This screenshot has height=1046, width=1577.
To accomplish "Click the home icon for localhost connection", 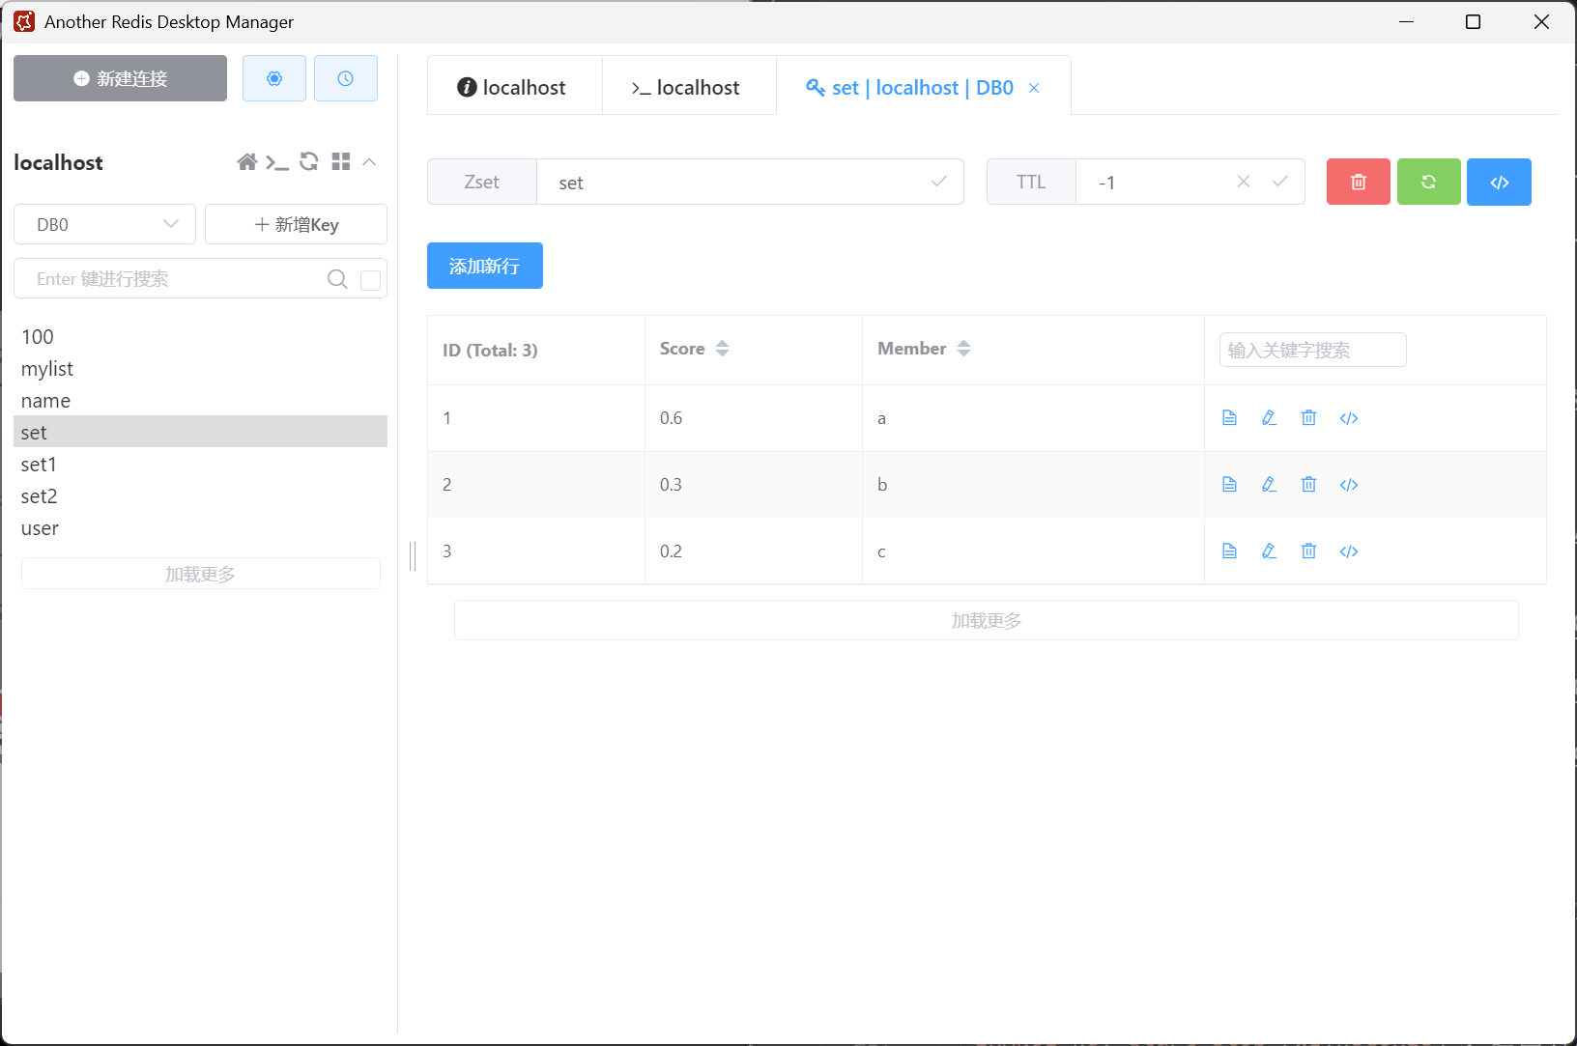I will pos(247,162).
